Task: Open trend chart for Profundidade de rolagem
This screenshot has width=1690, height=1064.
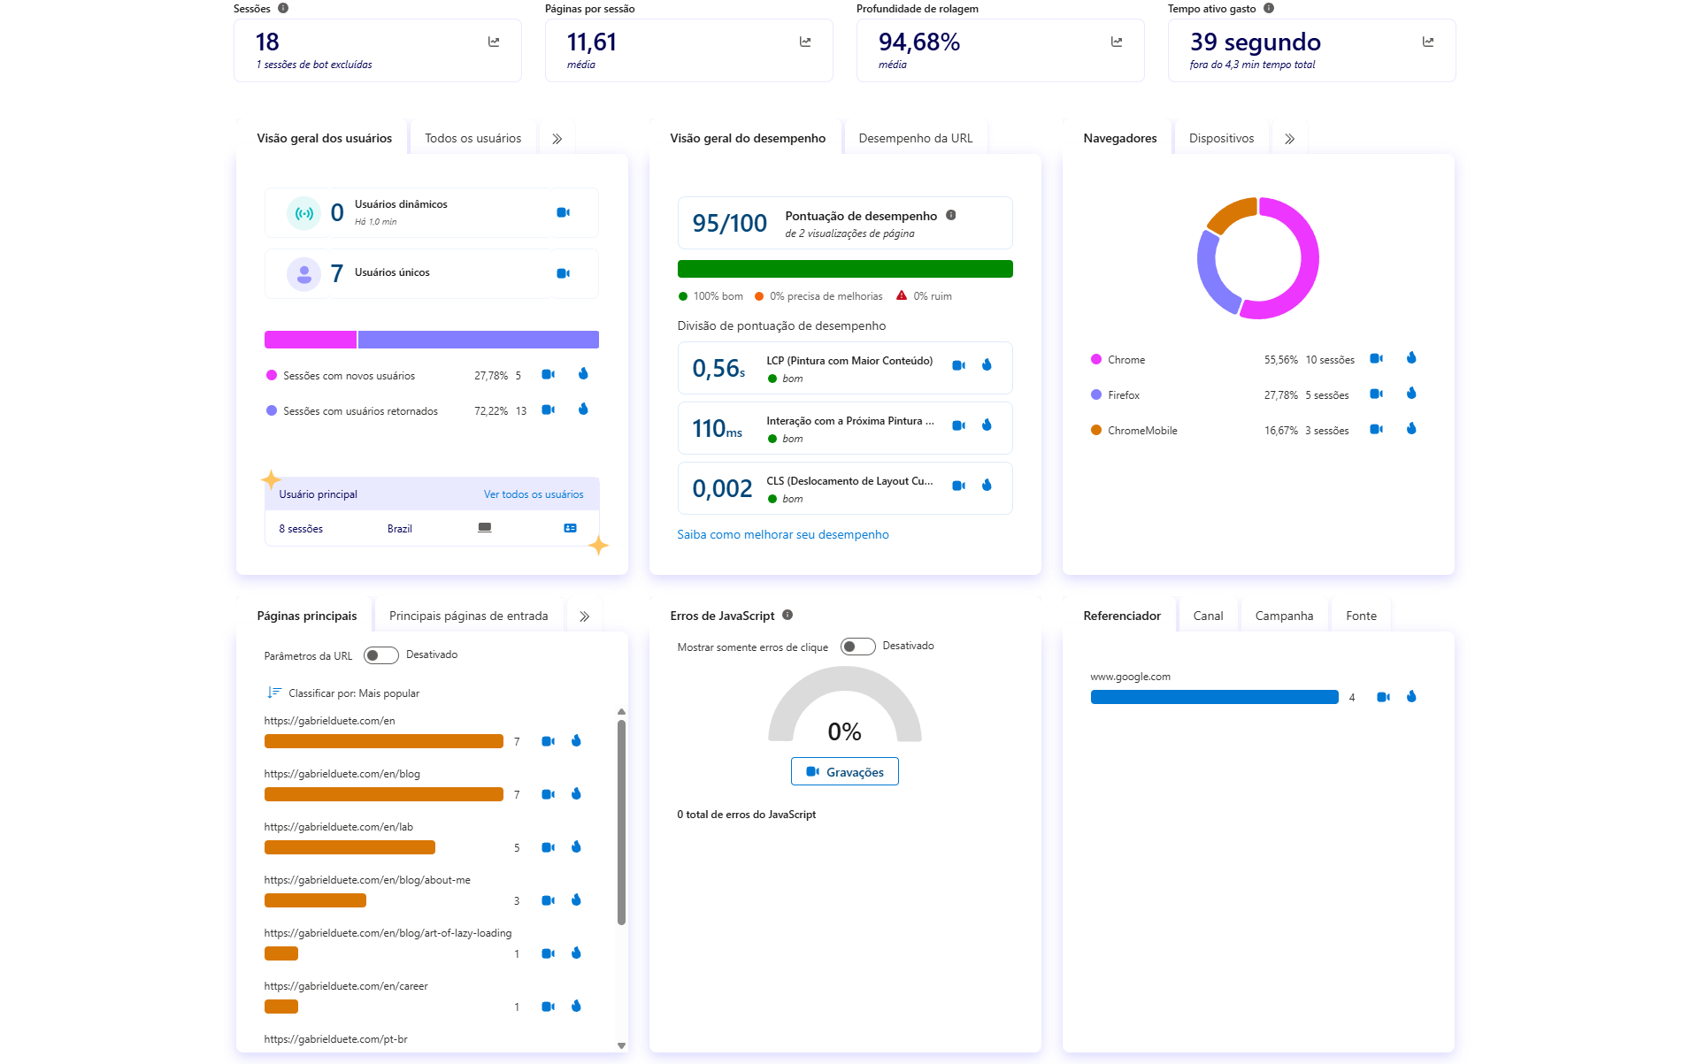Action: pos(1116,41)
